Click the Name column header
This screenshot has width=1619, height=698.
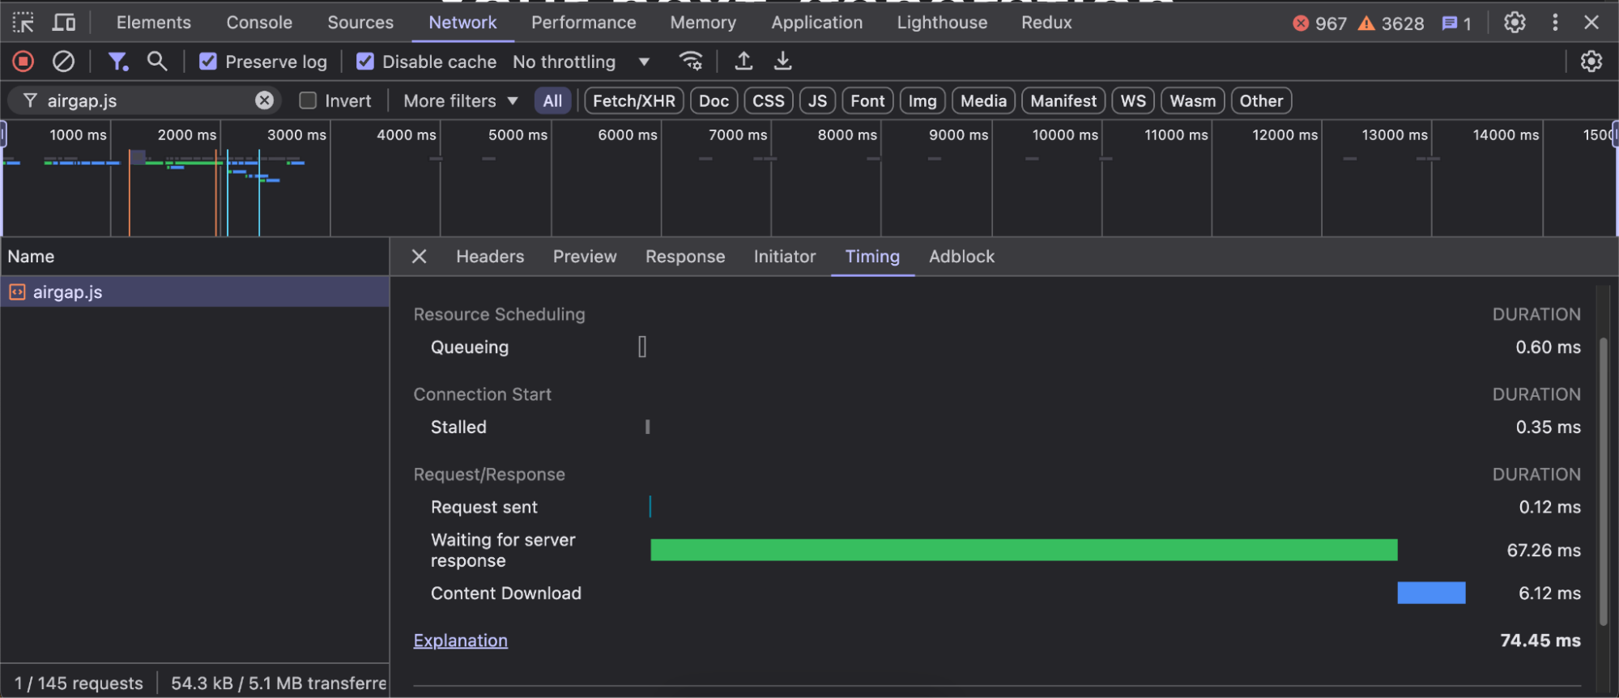click(x=194, y=256)
